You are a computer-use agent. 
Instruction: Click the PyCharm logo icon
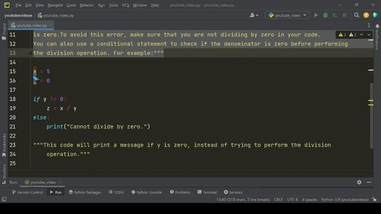tap(7, 5)
